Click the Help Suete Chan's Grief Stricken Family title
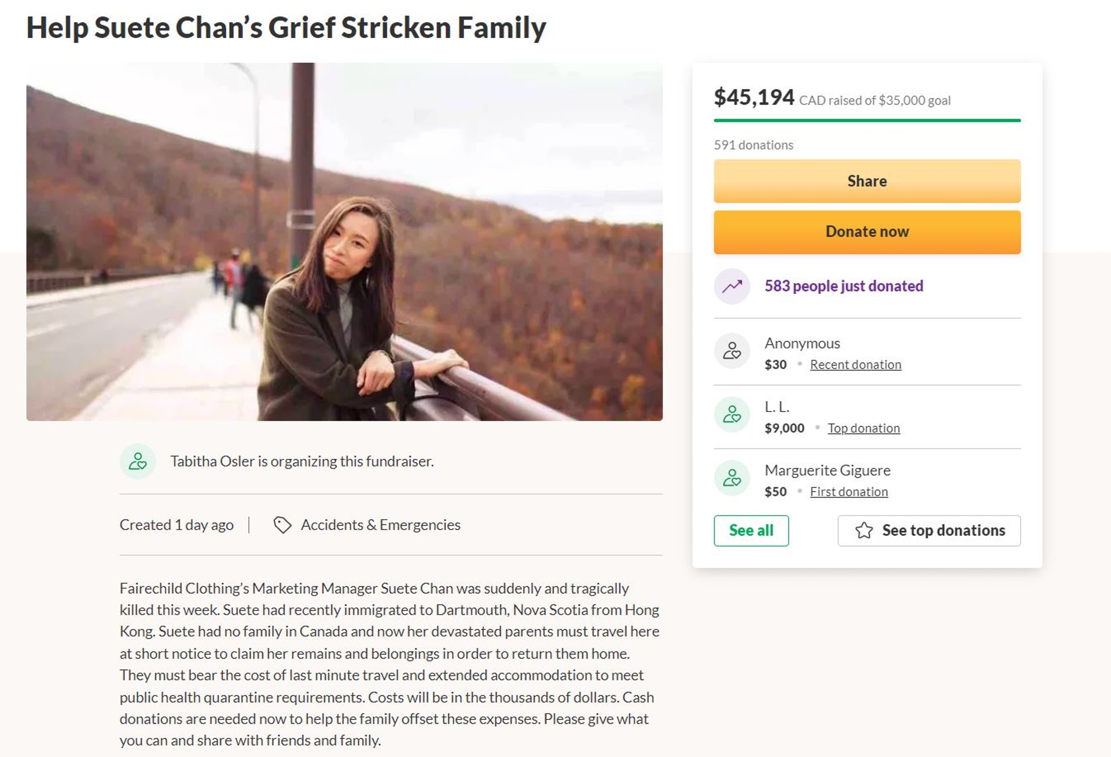Image resolution: width=1111 pixels, height=757 pixels. tap(286, 28)
